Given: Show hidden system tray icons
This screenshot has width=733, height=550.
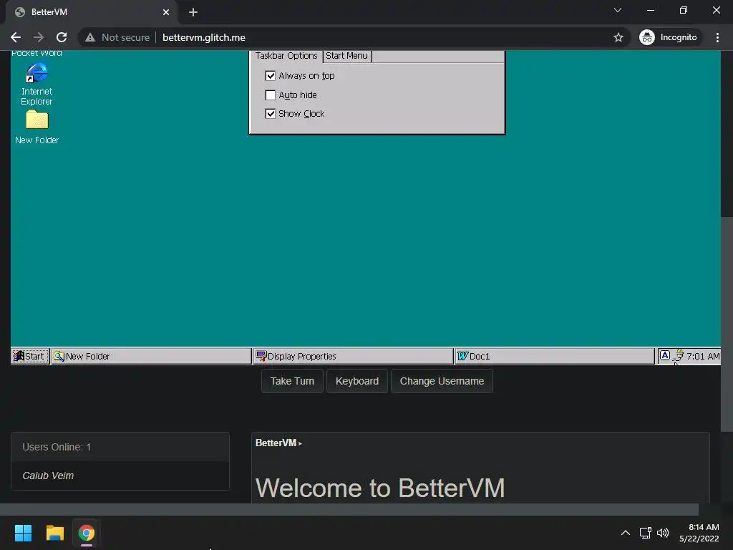Looking at the screenshot, I should pyautogui.click(x=626, y=533).
